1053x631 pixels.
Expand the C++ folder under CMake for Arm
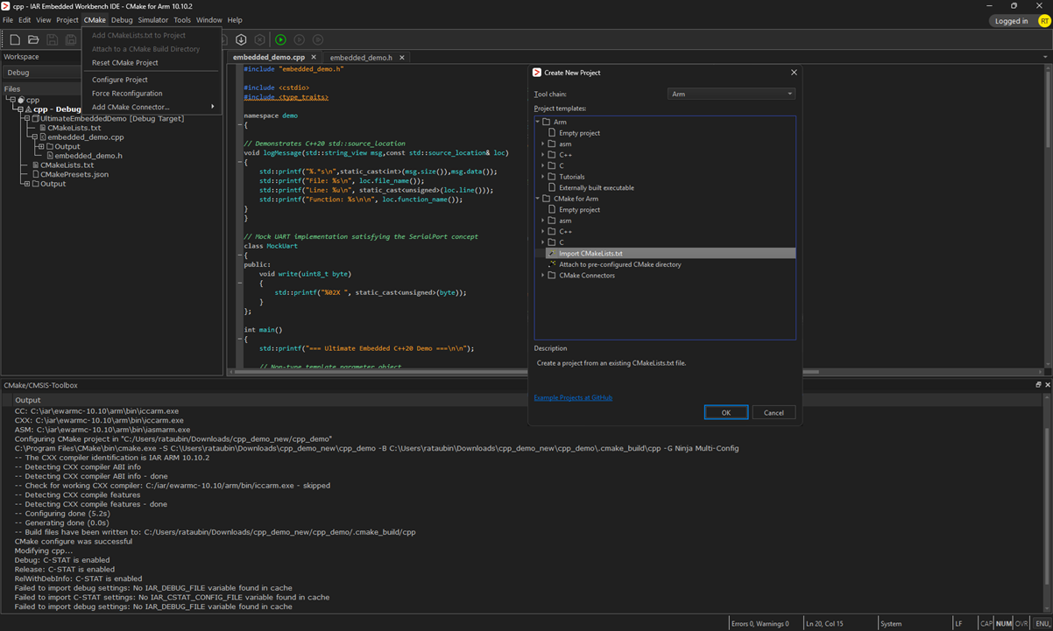[543, 231]
